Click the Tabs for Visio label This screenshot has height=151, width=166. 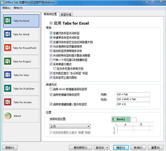(21, 75)
